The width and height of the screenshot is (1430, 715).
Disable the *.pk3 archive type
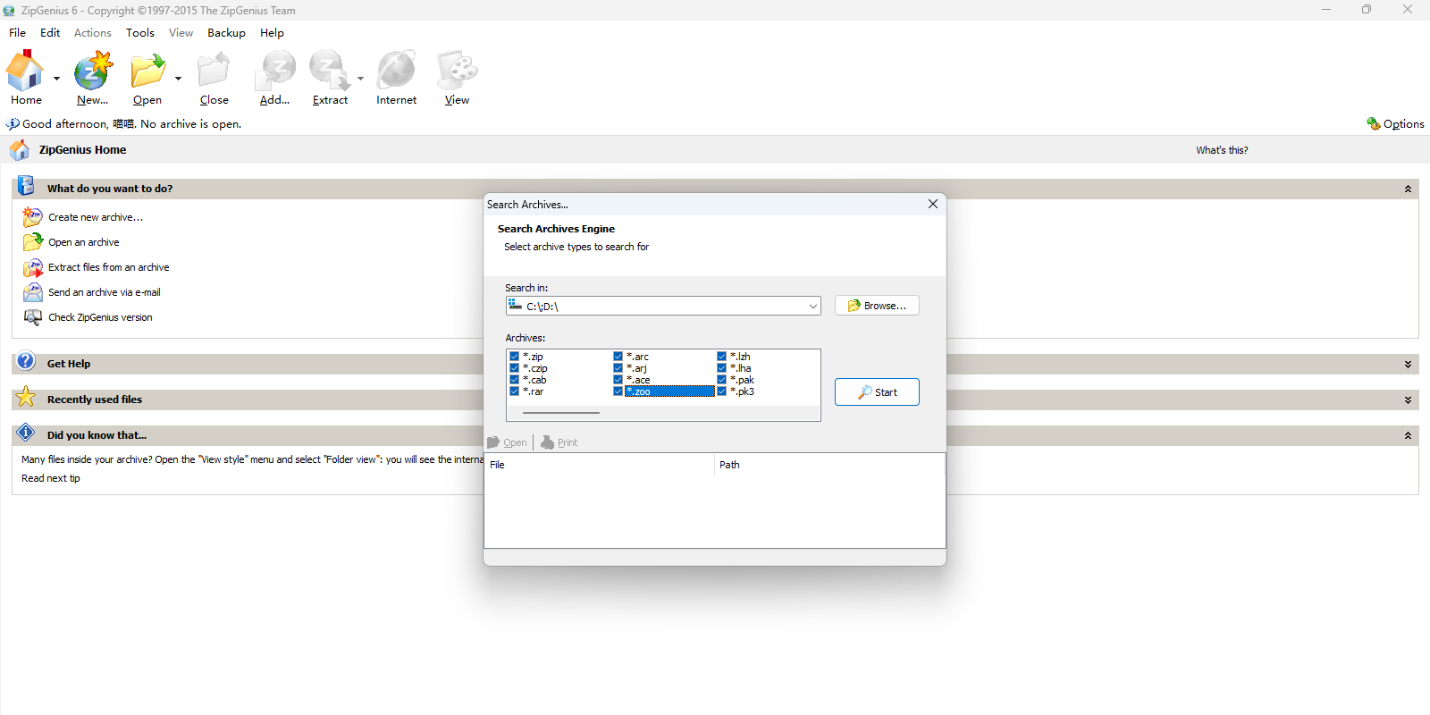[x=722, y=391]
